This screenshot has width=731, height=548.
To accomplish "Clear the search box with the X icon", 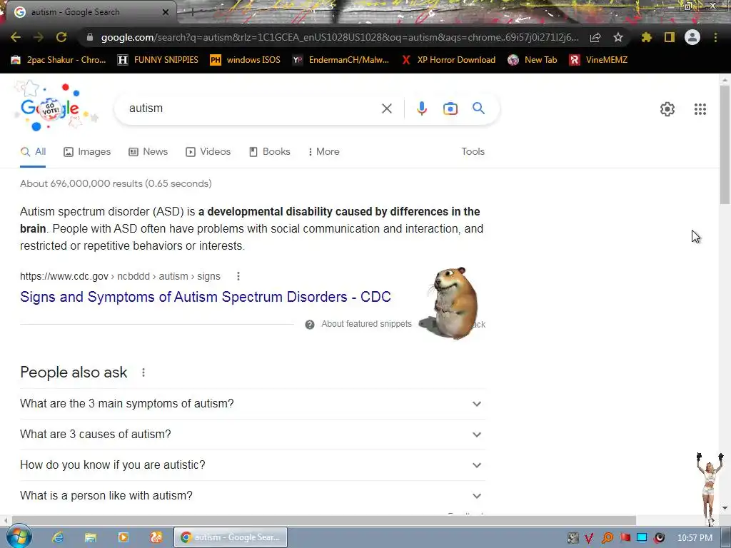I will pos(386,108).
